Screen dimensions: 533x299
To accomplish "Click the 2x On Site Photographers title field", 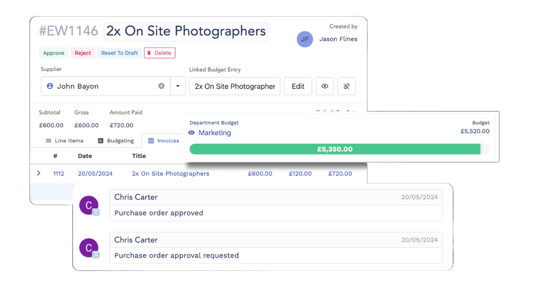I will point(185,31).
